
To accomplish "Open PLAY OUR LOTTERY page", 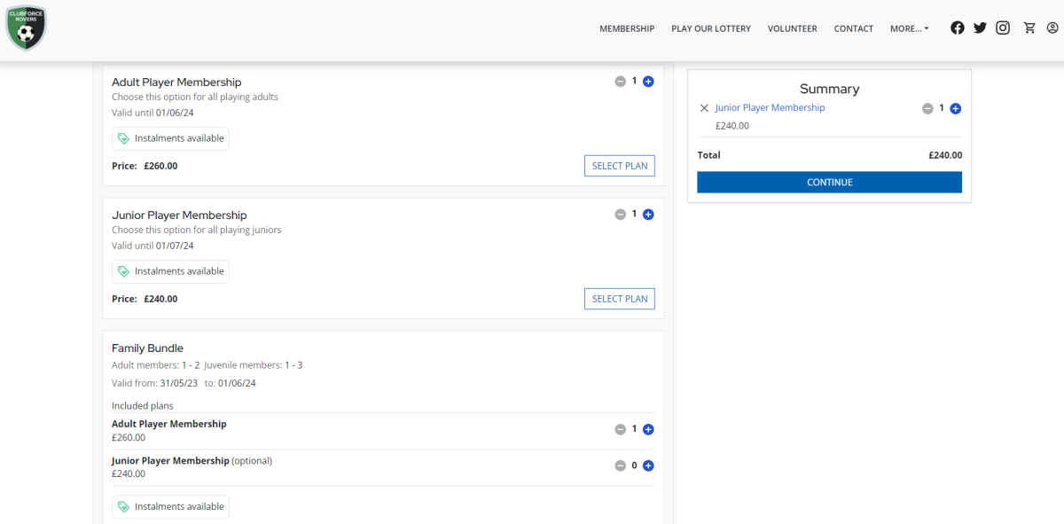I will point(711,28).
